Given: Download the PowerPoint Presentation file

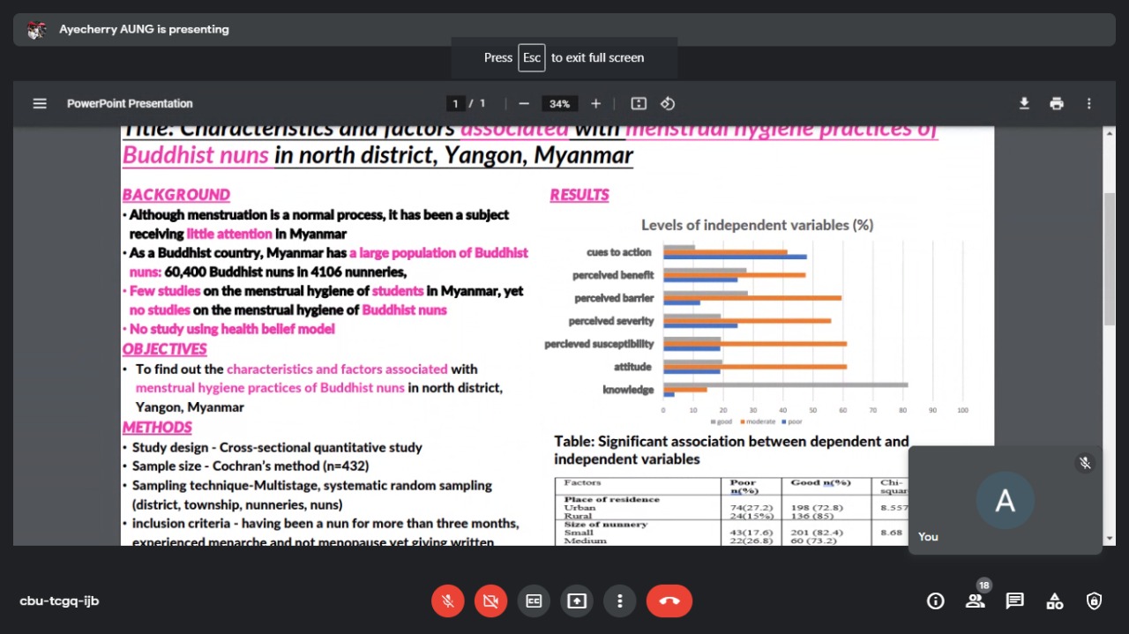Looking at the screenshot, I should pyautogui.click(x=1024, y=103).
